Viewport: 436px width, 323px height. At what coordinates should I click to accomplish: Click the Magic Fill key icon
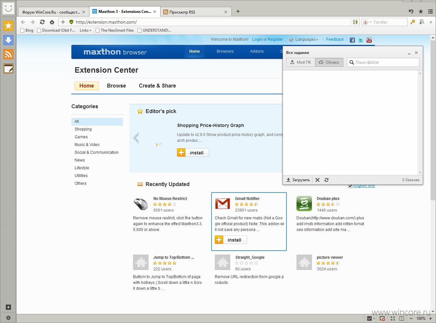412,22
